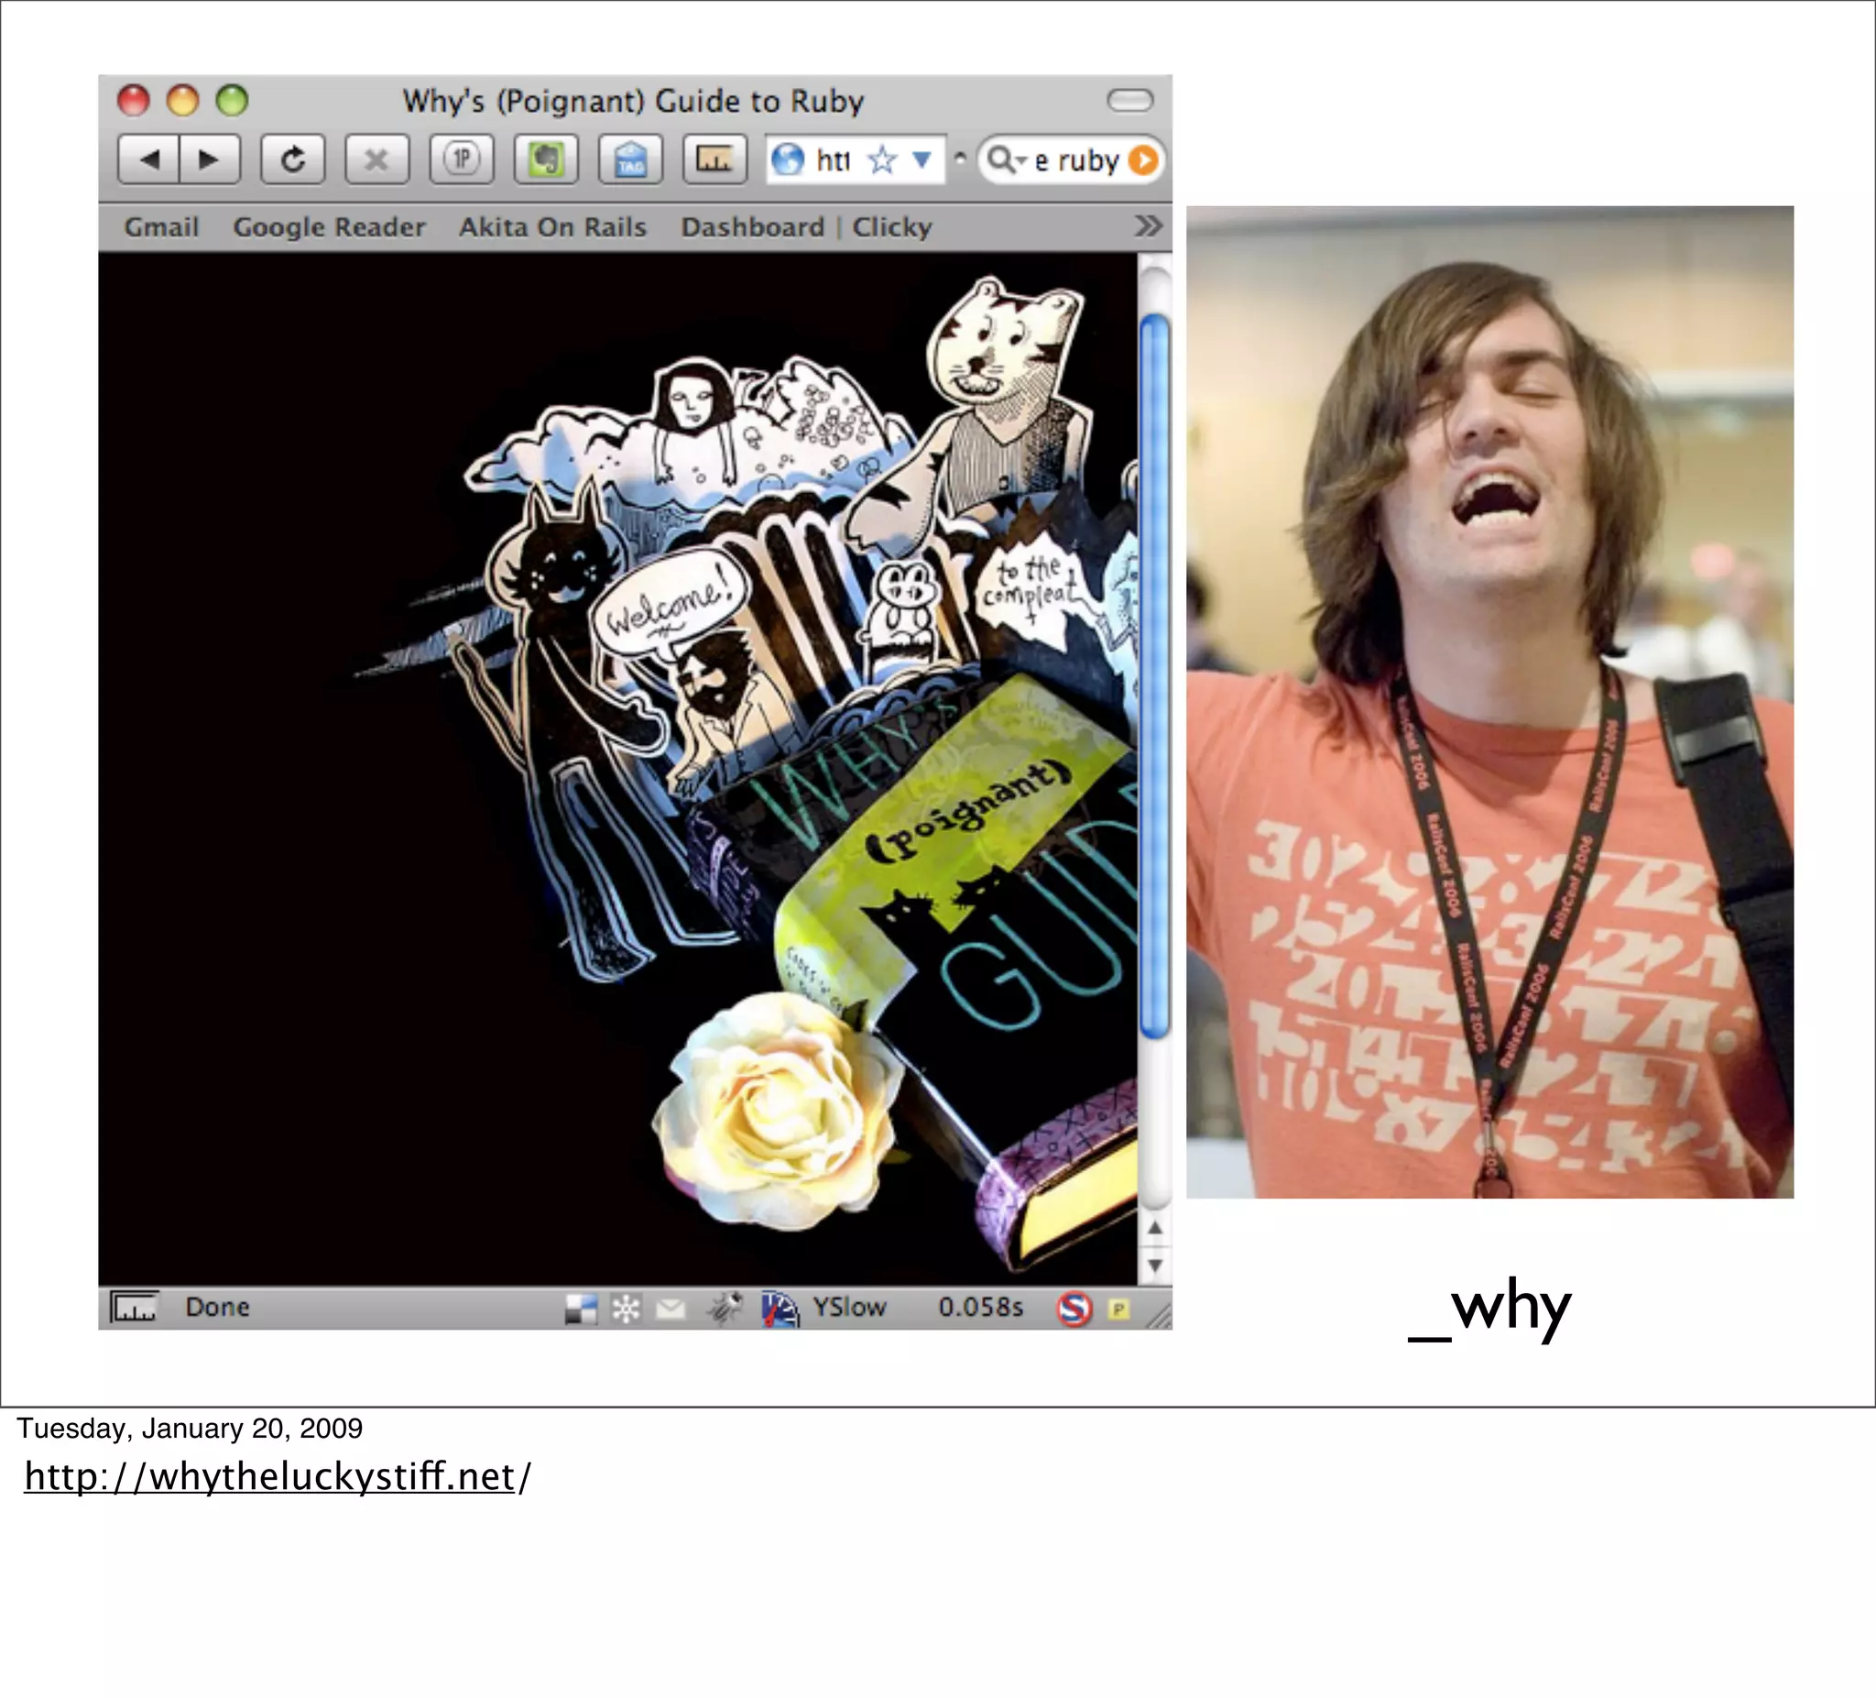
Task: Click the blue TAG toolbar icon
Action: click(630, 160)
